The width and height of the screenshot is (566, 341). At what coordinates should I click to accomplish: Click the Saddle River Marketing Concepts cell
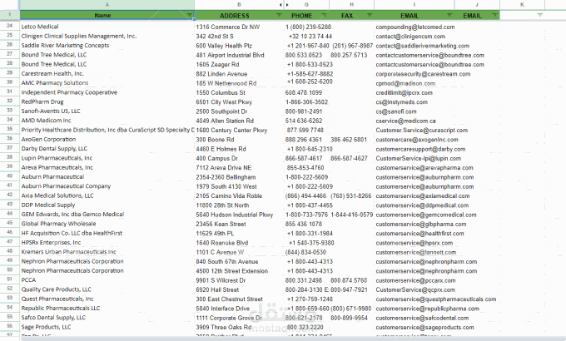point(107,45)
